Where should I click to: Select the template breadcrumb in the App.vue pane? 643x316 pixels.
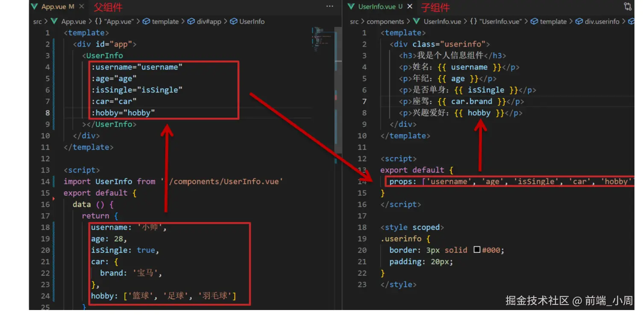(x=165, y=21)
